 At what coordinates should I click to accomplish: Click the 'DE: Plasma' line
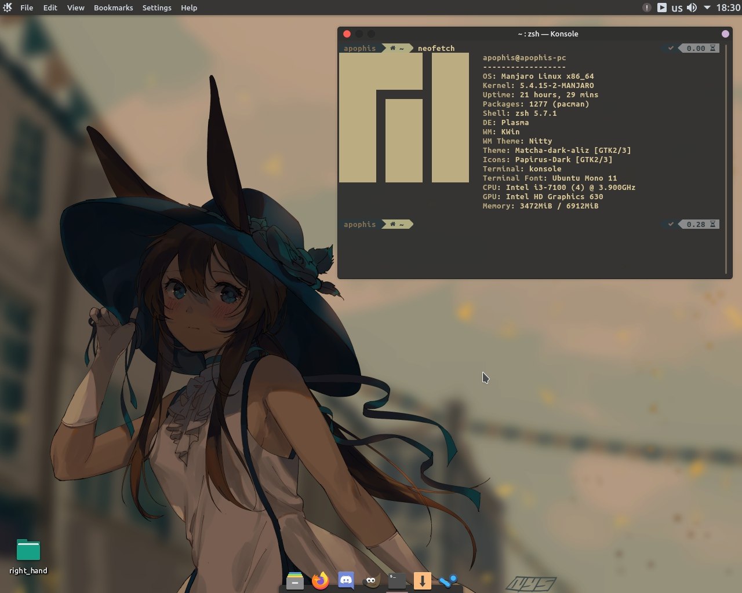506,123
